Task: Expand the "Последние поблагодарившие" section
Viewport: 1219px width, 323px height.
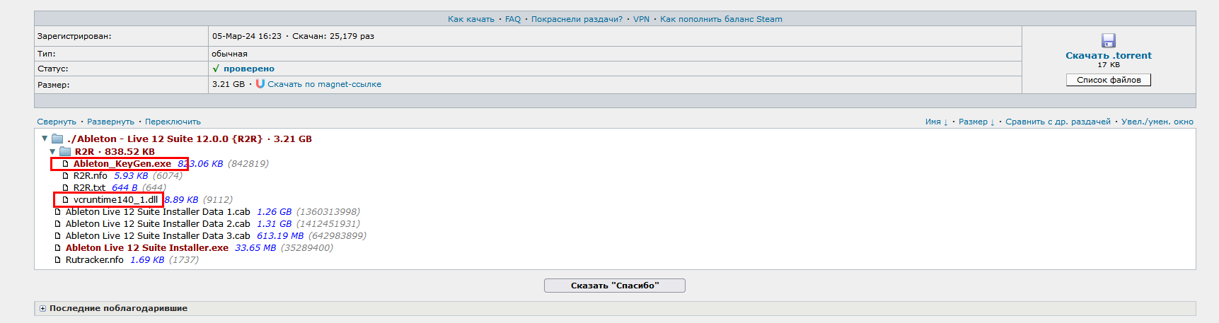Action: click(42, 308)
